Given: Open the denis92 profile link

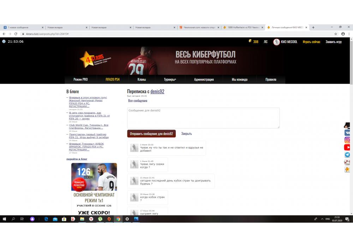Looking at the screenshot, I should pyautogui.click(x=157, y=91).
